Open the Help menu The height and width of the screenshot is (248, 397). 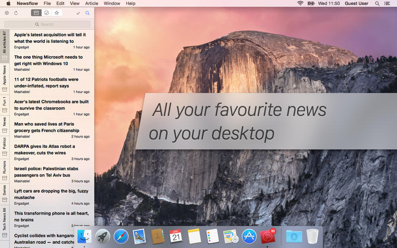(131, 3)
